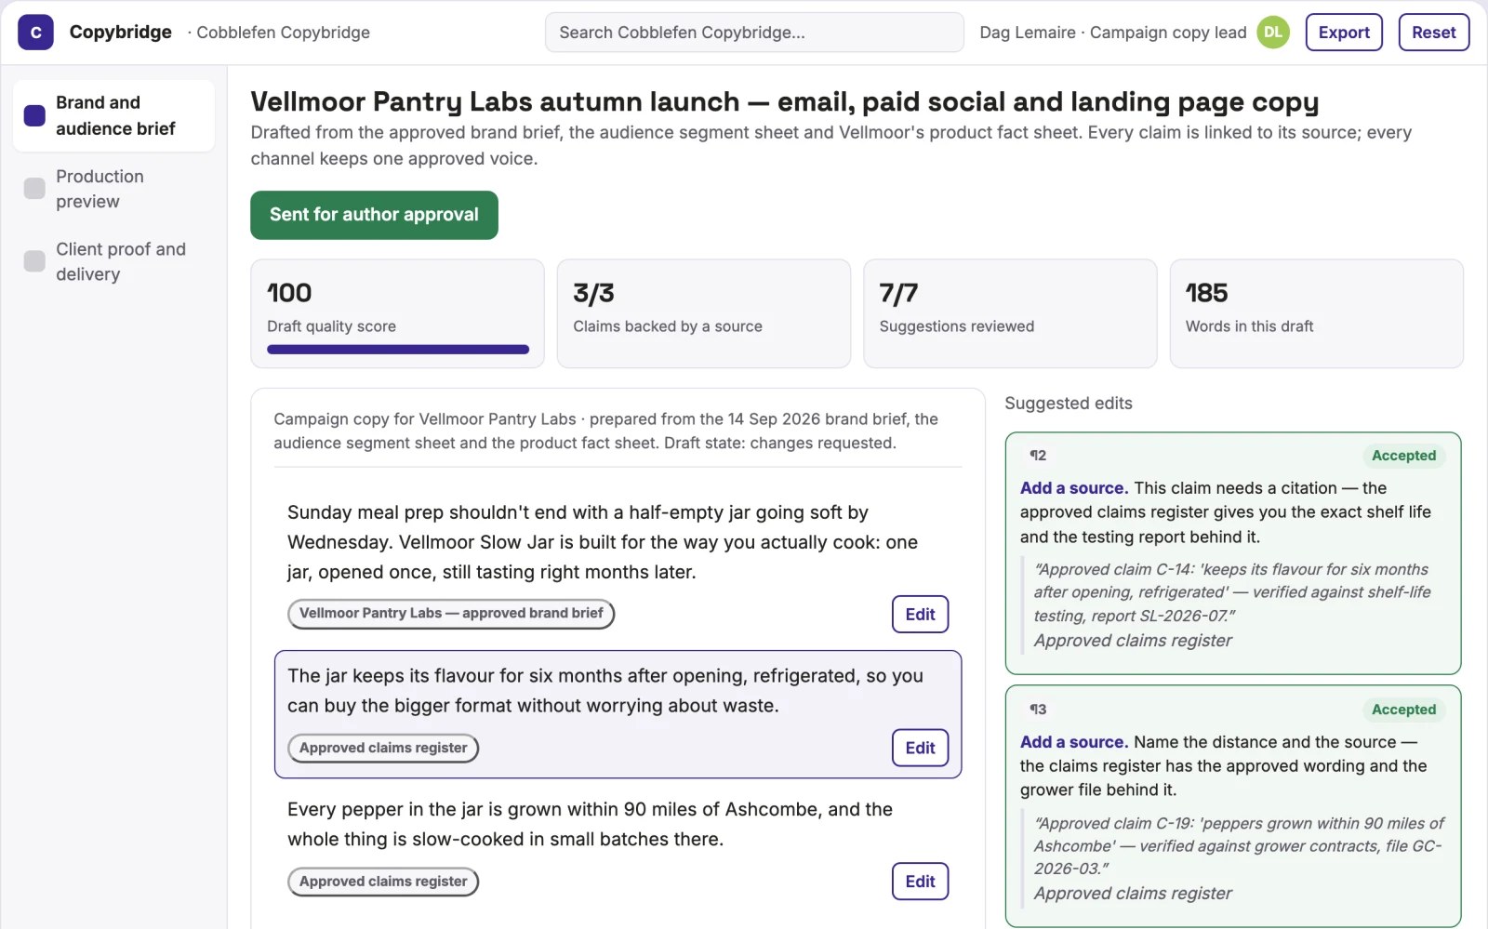Open the DL user avatar
Screen dimensions: 1488x929
(1273, 33)
